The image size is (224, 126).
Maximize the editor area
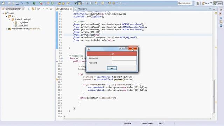[214, 9]
